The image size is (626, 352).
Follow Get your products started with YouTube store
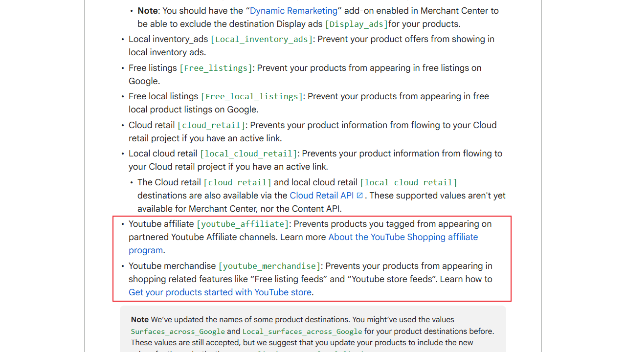tap(220, 292)
